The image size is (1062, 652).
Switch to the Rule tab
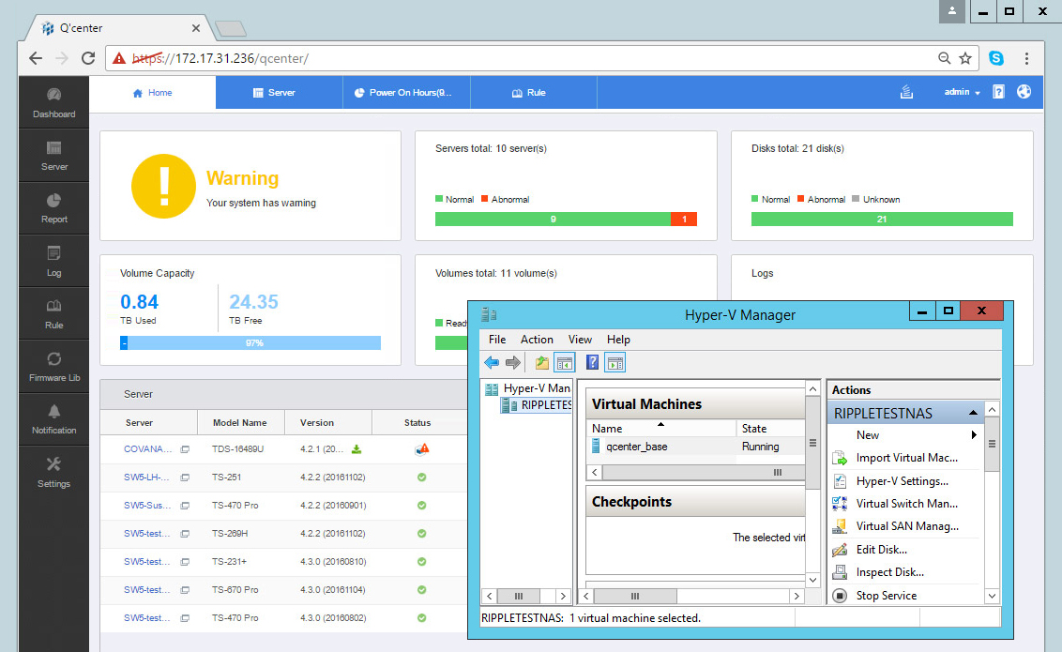[x=534, y=93]
